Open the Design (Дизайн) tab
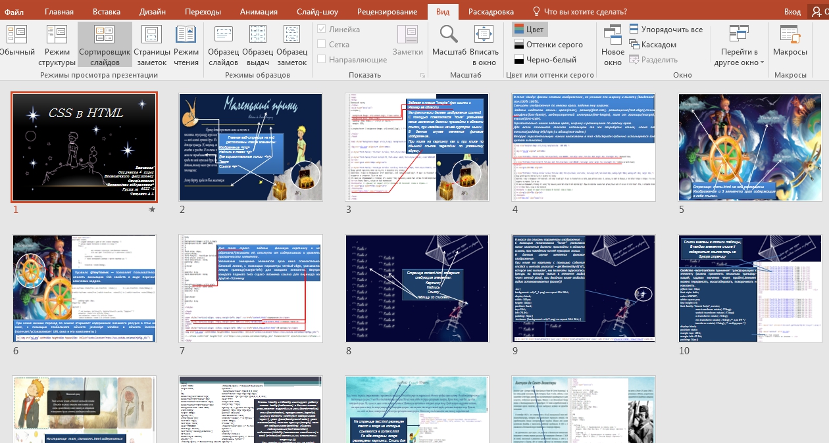 pyautogui.click(x=153, y=11)
